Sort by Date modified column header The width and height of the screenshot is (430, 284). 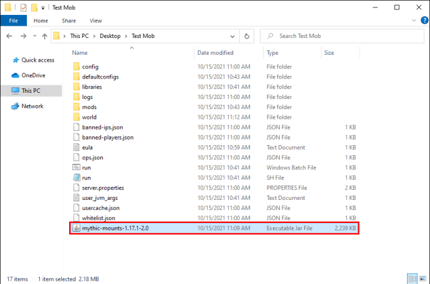(x=215, y=53)
